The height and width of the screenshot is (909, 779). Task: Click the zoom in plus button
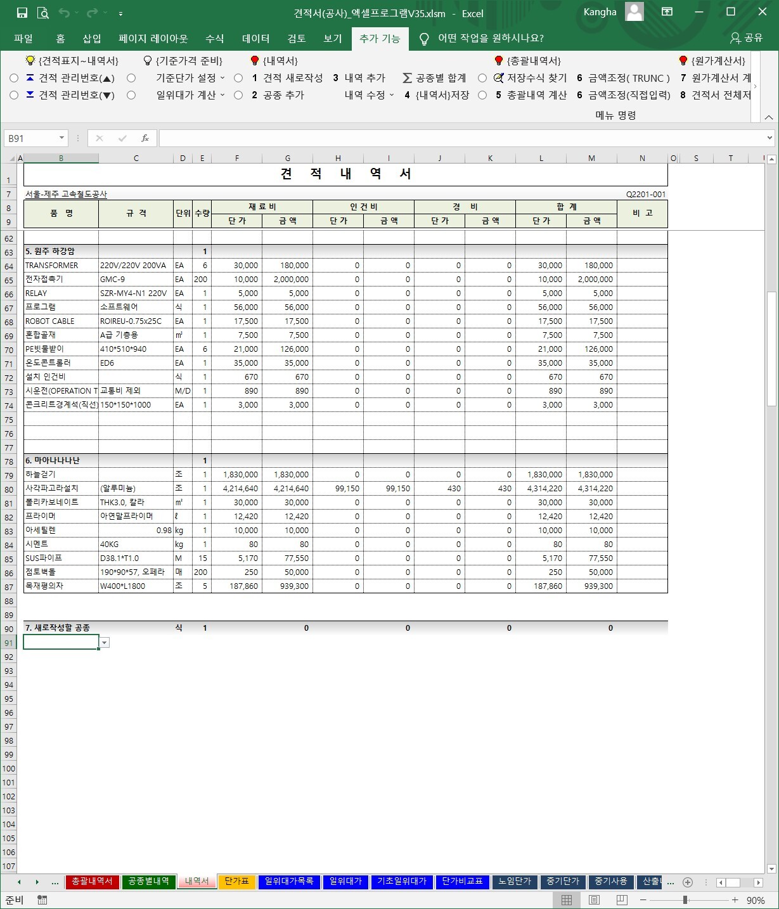(735, 900)
